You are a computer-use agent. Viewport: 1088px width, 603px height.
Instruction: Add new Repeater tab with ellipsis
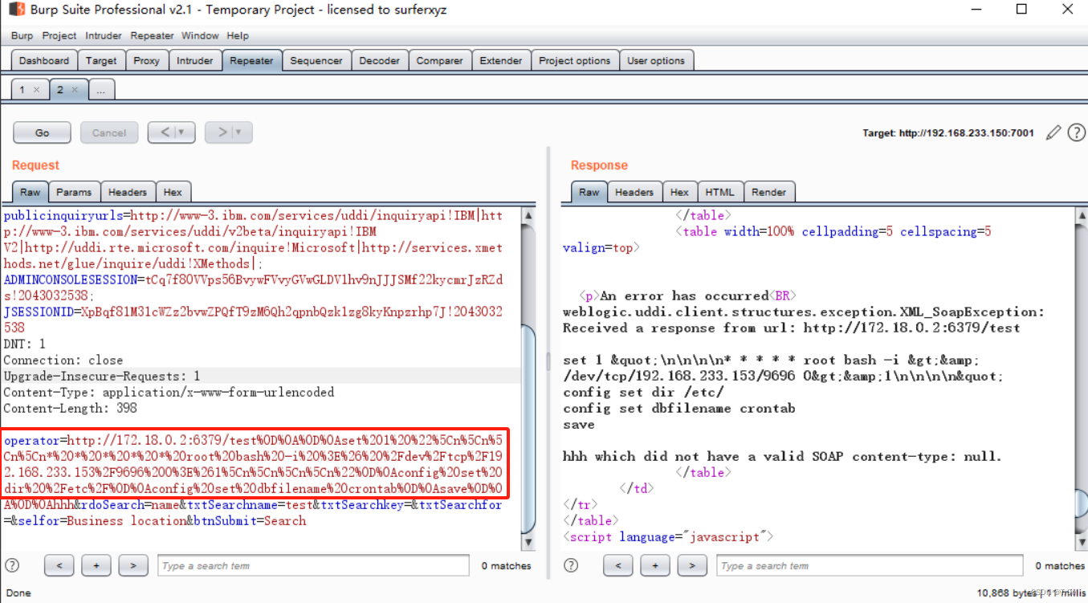point(101,90)
